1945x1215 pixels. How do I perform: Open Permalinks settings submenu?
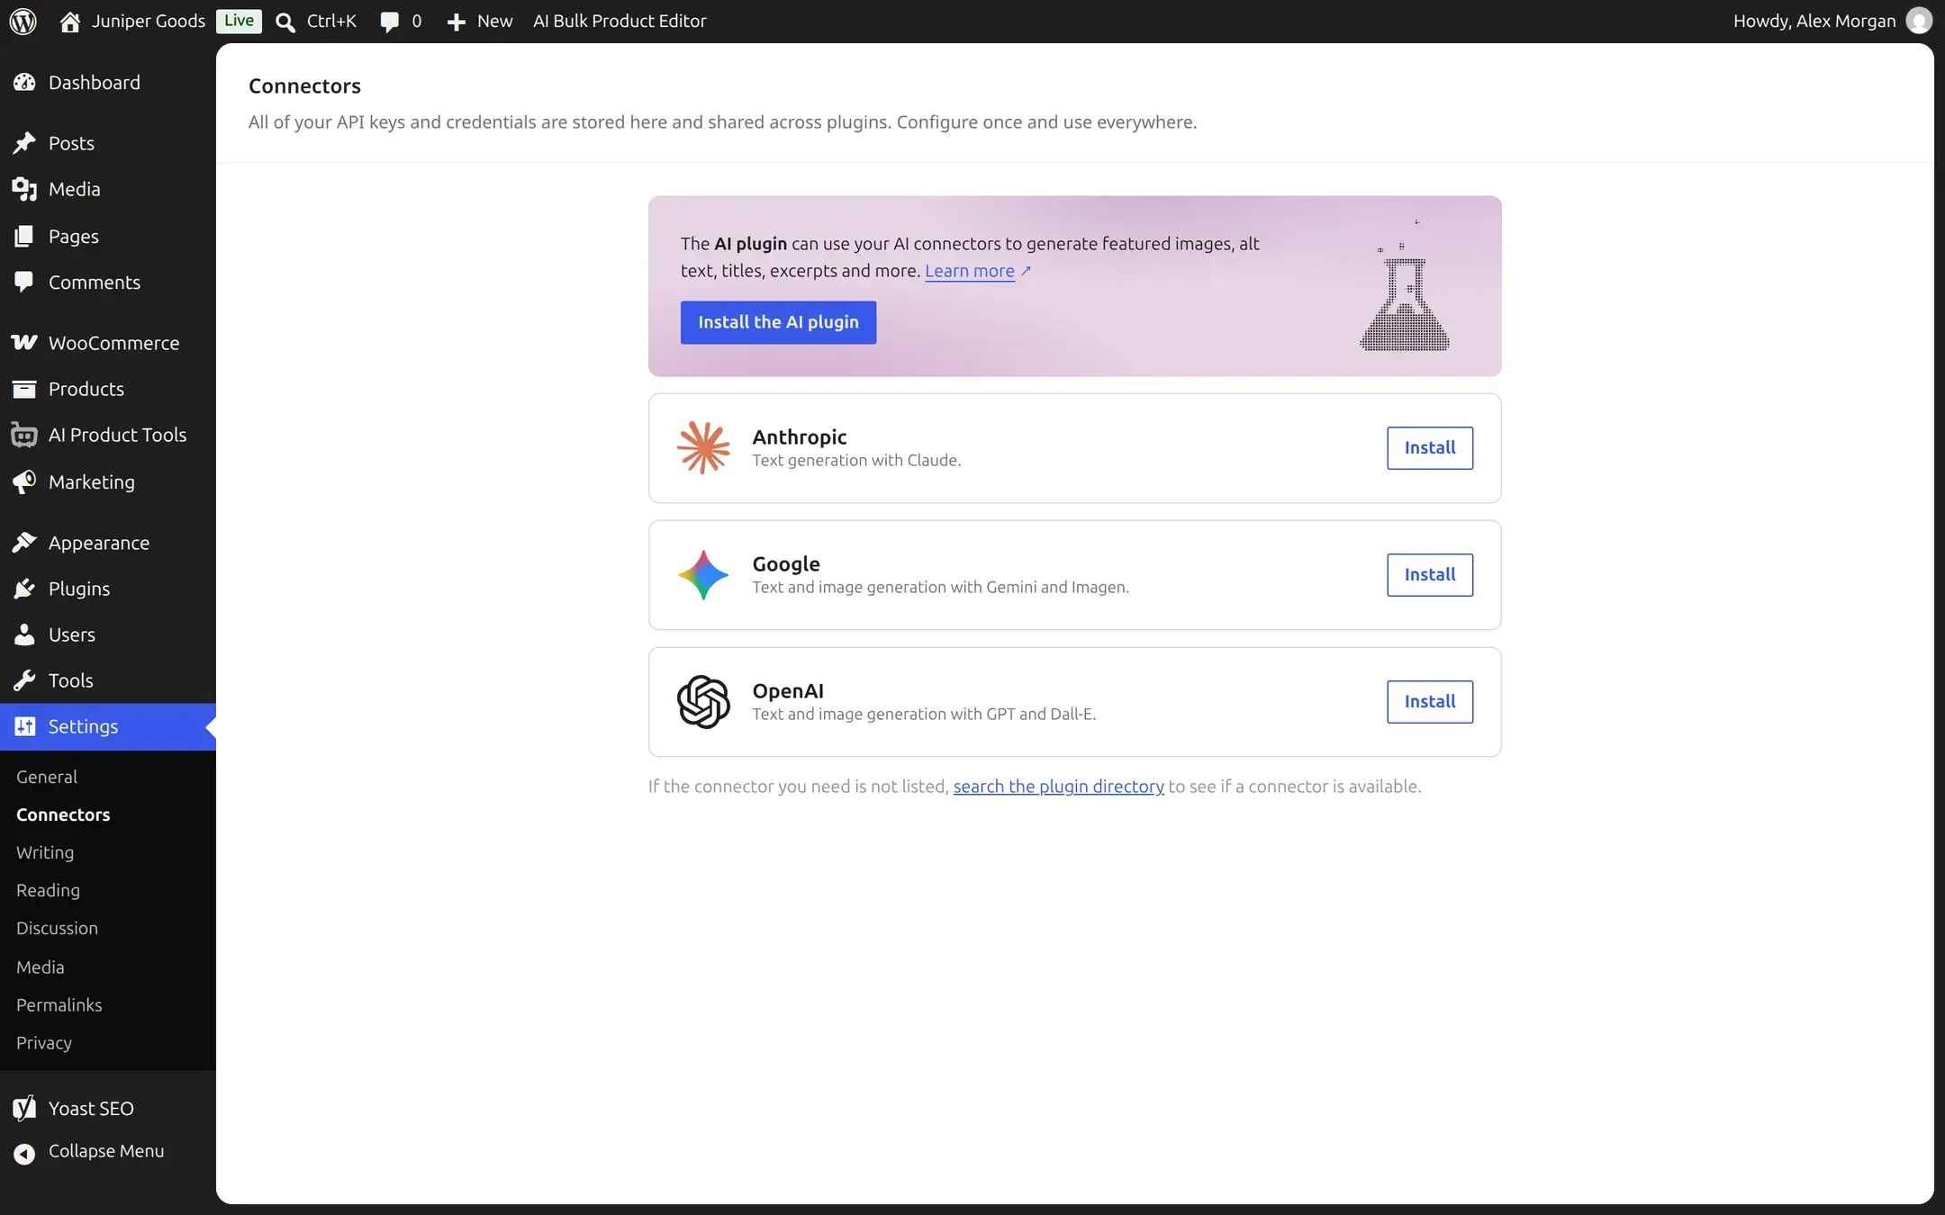[59, 1004]
